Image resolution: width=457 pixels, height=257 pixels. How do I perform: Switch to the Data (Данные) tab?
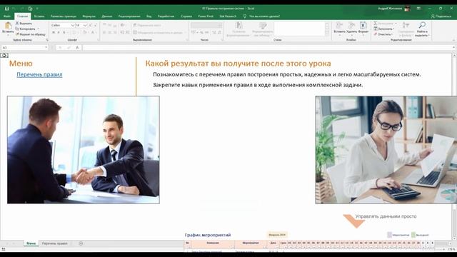click(107, 16)
